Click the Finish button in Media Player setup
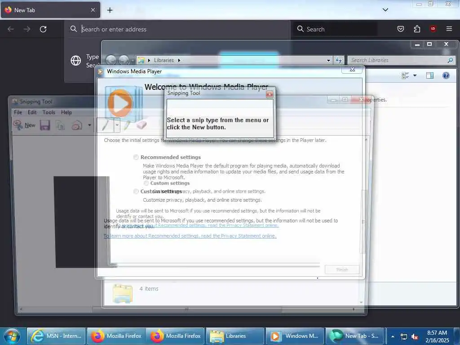 click(342, 270)
